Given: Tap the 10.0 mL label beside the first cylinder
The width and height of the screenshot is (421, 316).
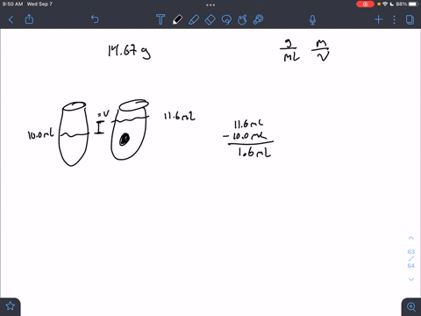Looking at the screenshot, I should pyautogui.click(x=40, y=134).
